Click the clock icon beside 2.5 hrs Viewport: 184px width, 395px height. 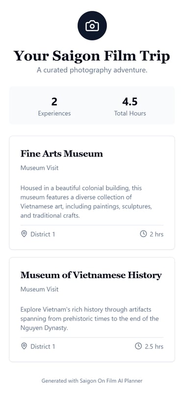[x=138, y=346]
